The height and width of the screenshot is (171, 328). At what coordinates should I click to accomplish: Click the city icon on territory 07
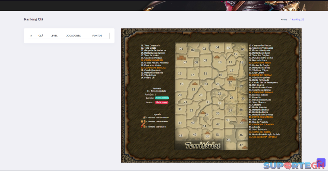pyautogui.click(x=181, y=58)
